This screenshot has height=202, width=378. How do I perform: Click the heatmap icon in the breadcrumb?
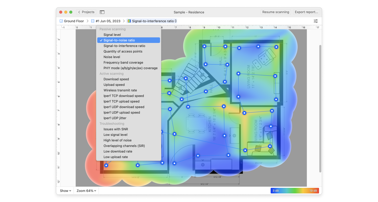pos(129,21)
